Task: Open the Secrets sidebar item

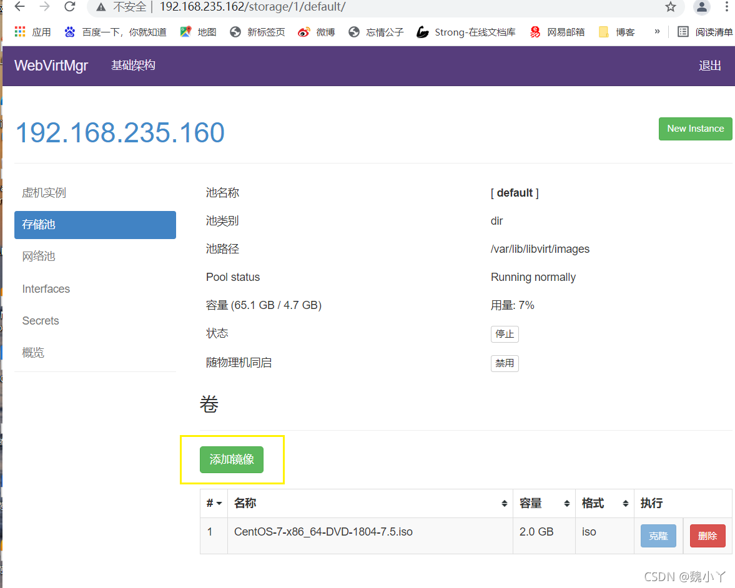Action: pos(95,320)
